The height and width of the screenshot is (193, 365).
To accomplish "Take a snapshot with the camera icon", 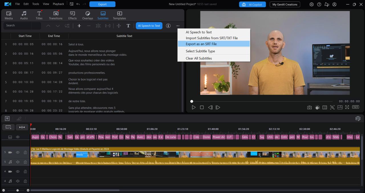I will (x=309, y=107).
